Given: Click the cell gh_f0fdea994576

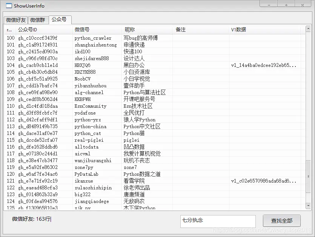Looking at the screenshot, I should coord(38,201).
